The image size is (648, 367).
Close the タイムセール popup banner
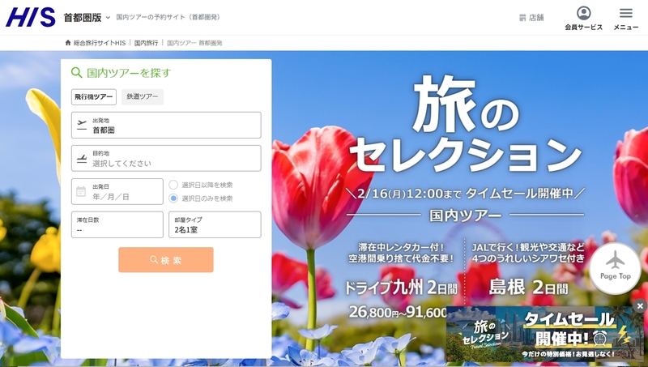tap(639, 306)
